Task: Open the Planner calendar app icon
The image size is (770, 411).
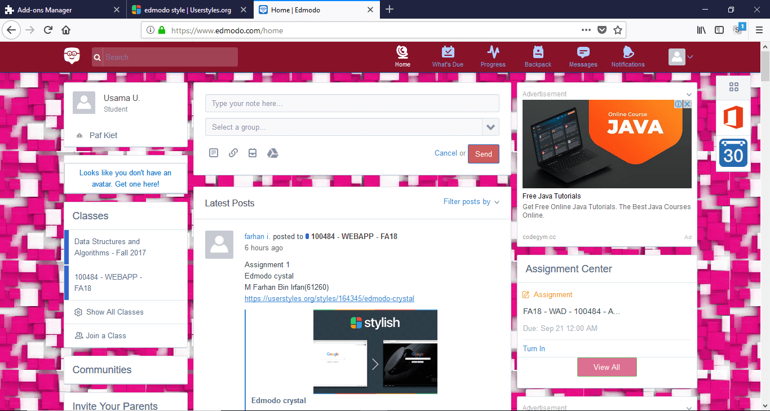Action: (x=733, y=153)
